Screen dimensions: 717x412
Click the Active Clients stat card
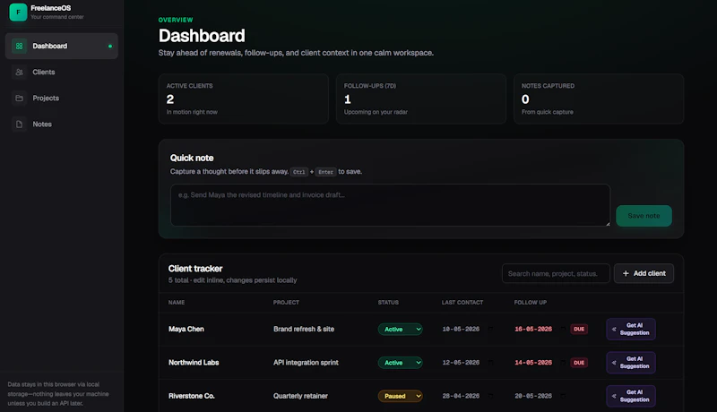[243, 99]
